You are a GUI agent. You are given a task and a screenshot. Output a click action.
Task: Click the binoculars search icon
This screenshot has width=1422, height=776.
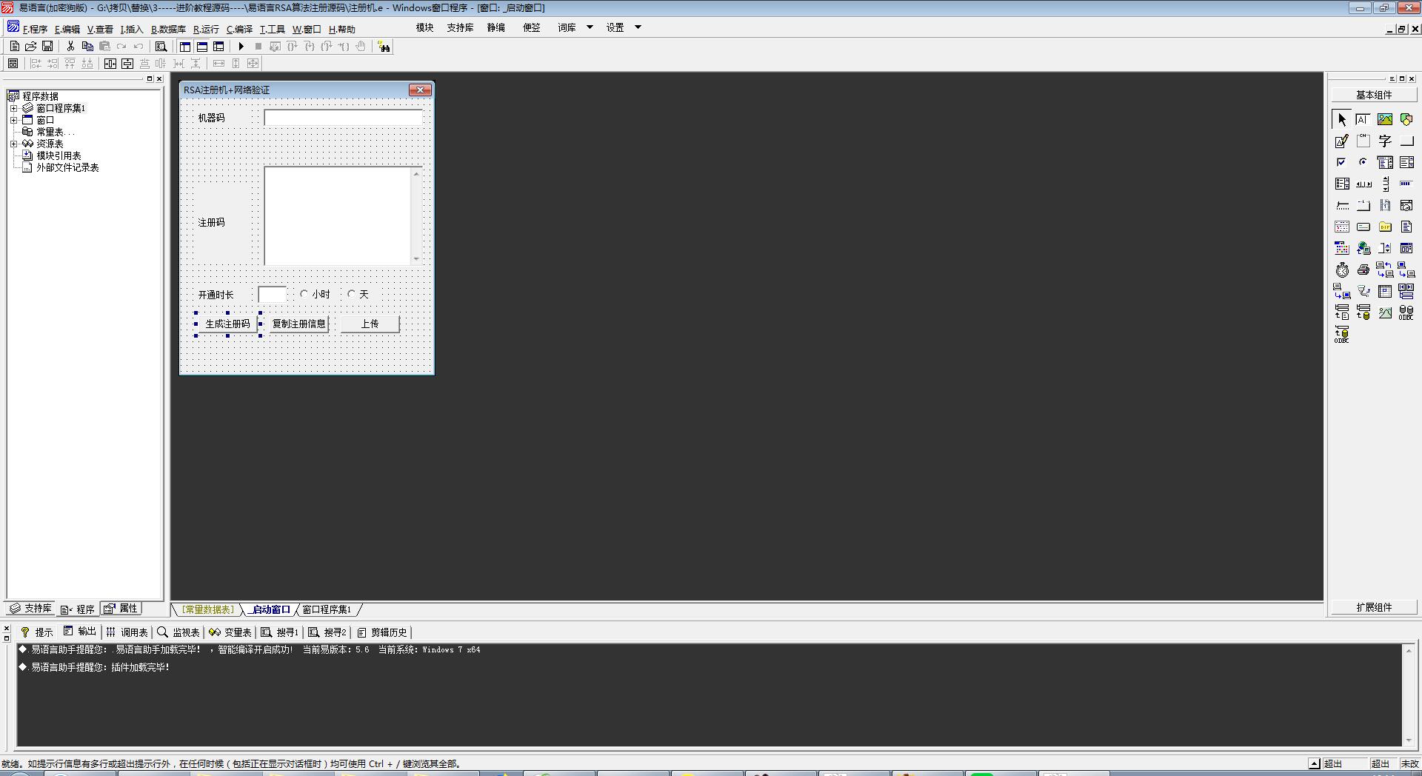point(384,47)
